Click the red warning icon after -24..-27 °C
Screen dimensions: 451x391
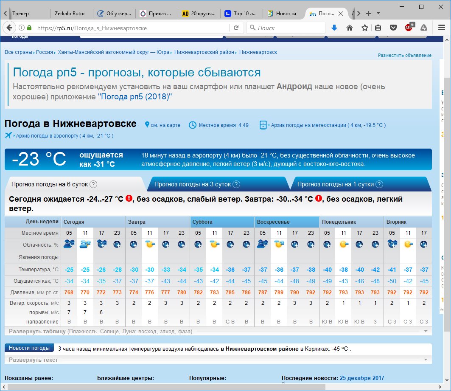coord(129,199)
